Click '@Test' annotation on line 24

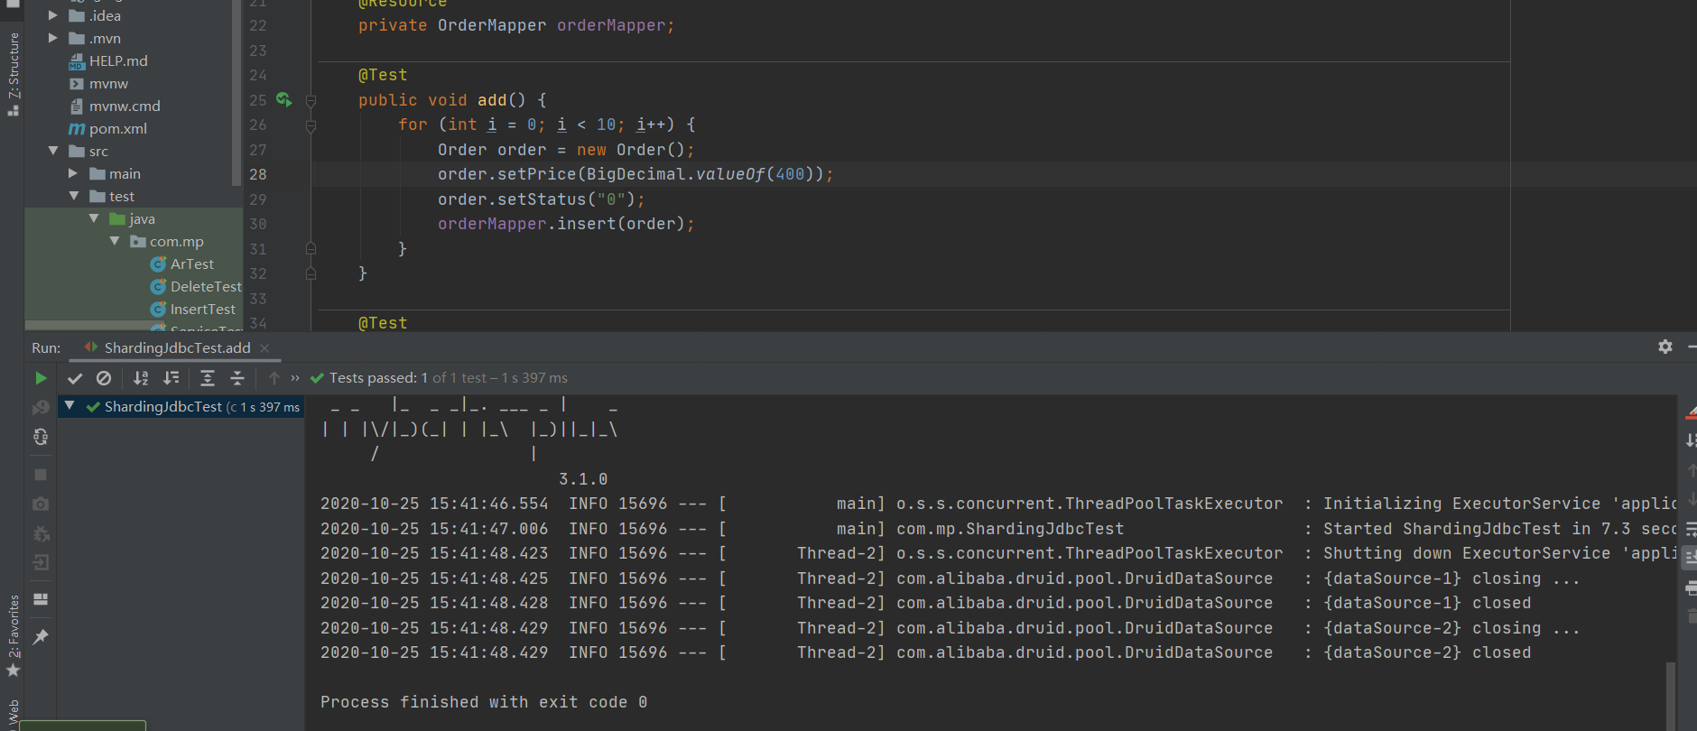click(x=383, y=75)
